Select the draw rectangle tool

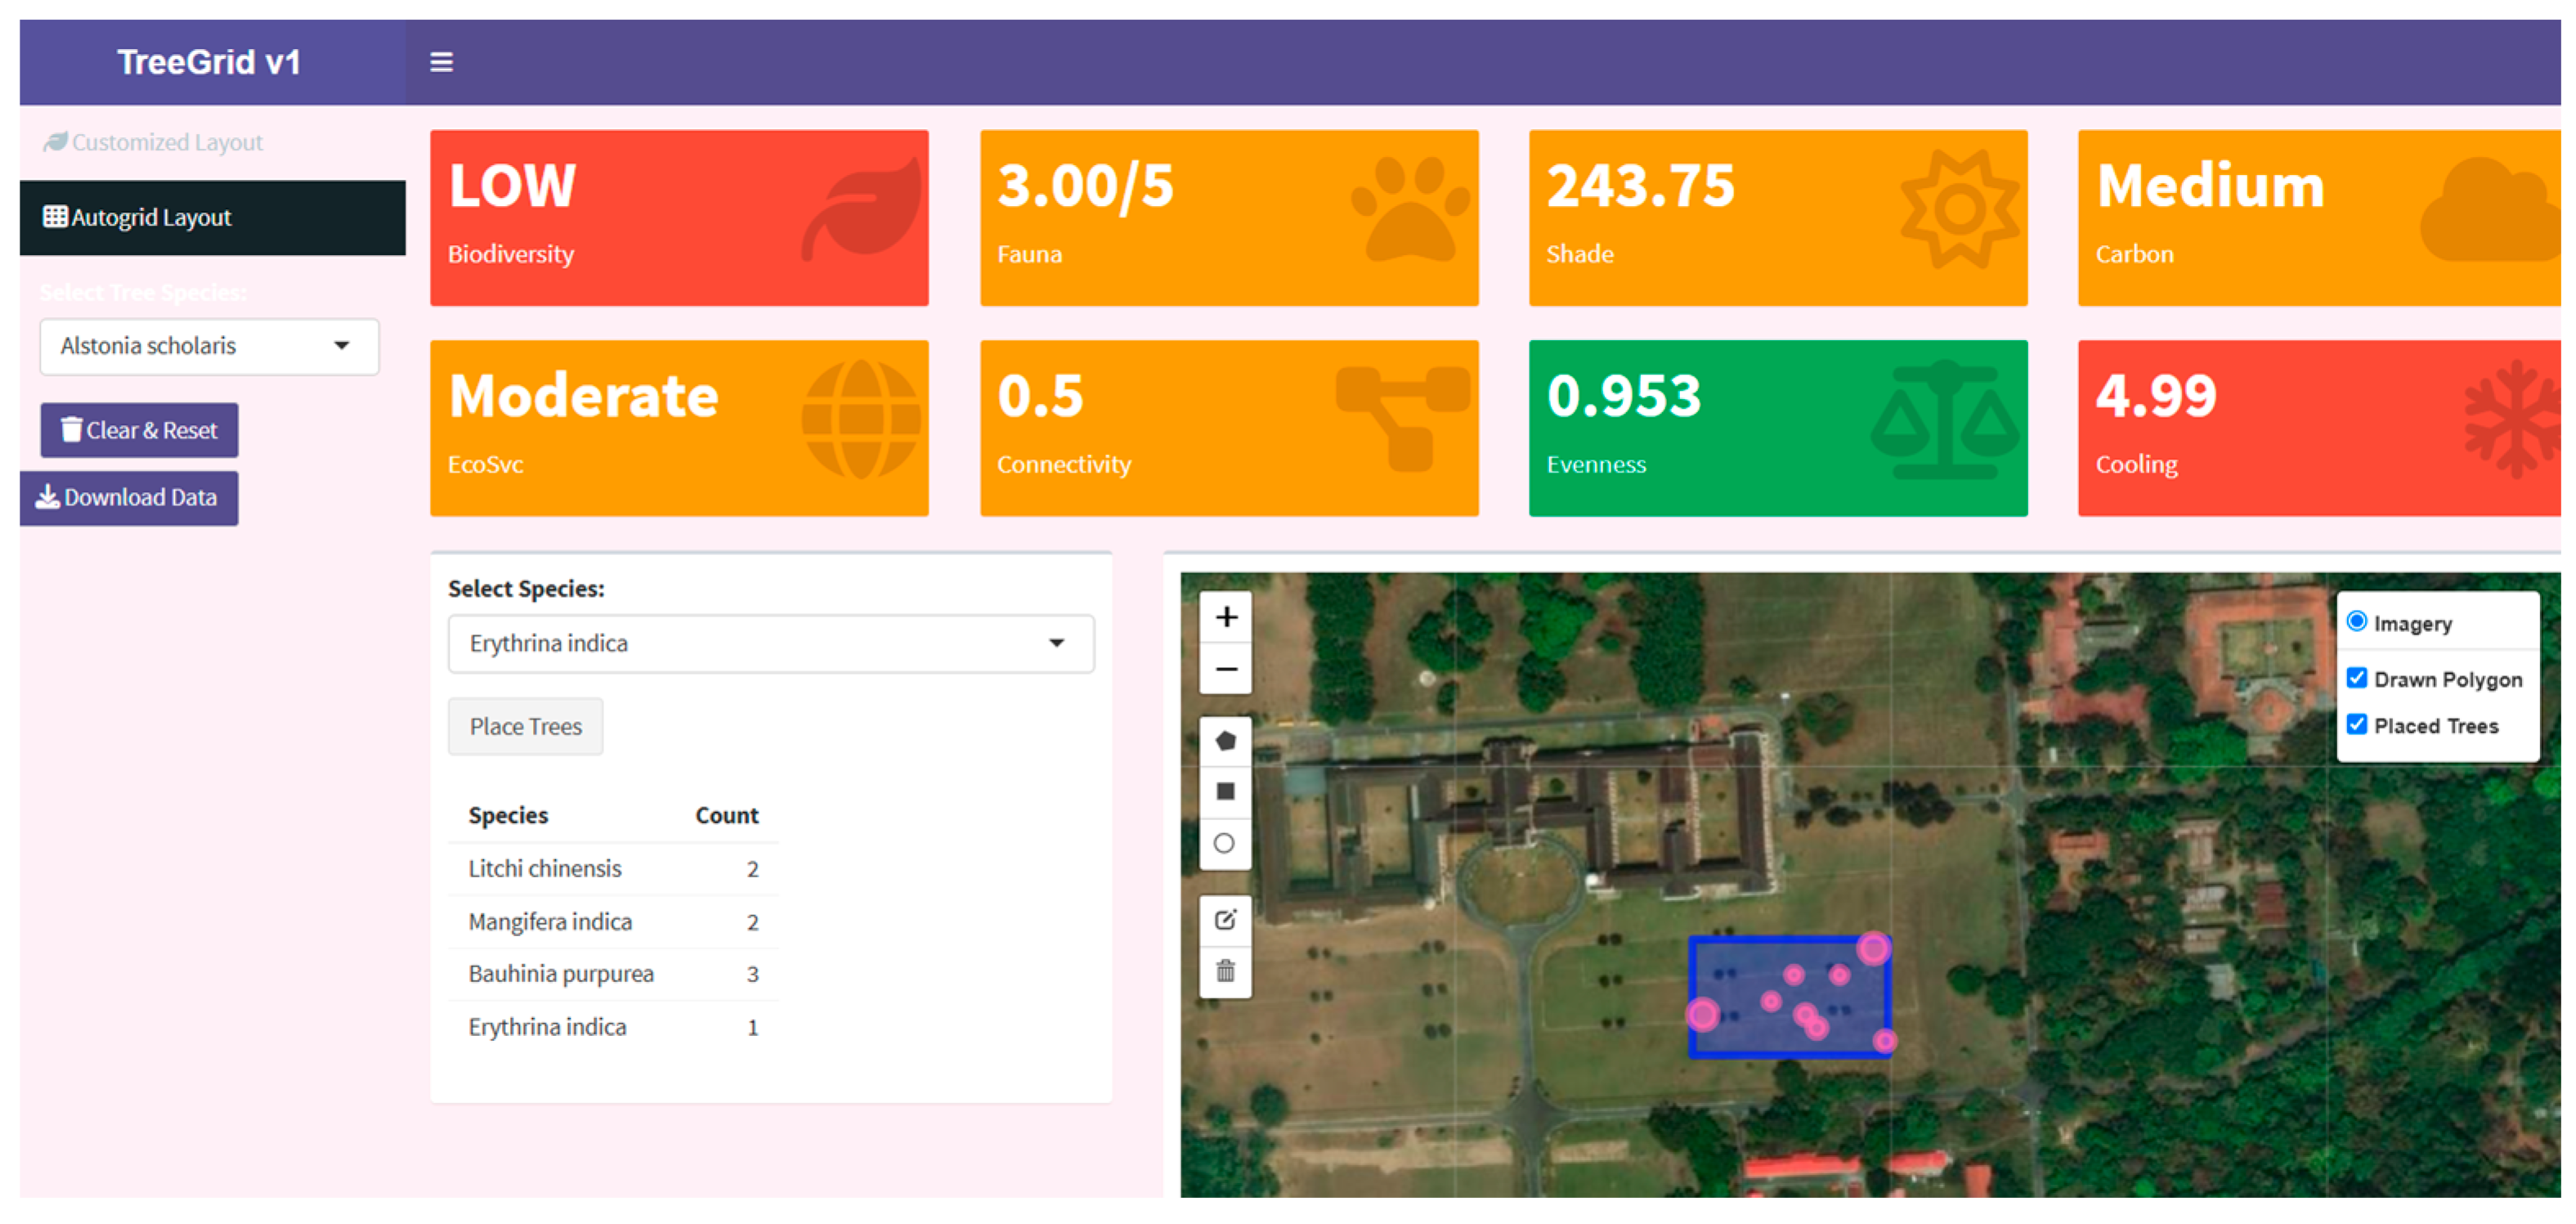tap(1225, 792)
